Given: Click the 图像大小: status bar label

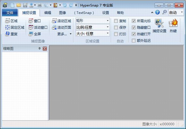Looking at the screenshot, I should pyautogui.click(x=149, y=124).
